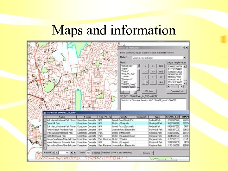Insert the '()' parentheses operator

153,82
